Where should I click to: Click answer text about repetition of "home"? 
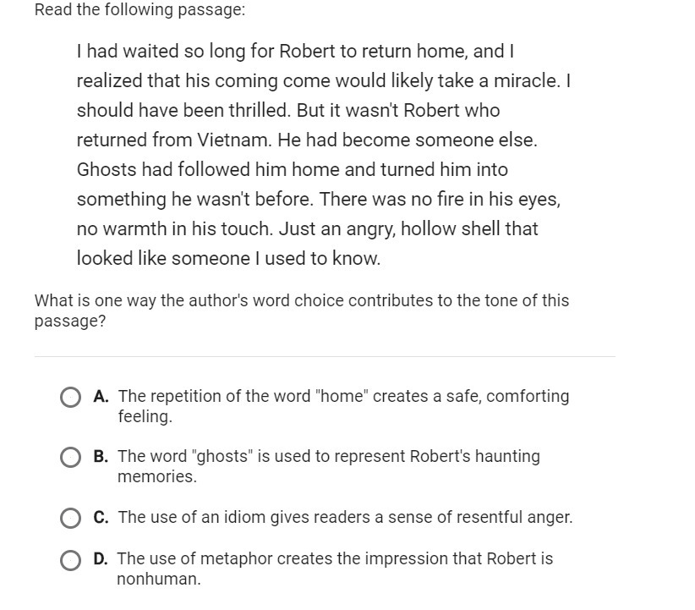(x=343, y=406)
